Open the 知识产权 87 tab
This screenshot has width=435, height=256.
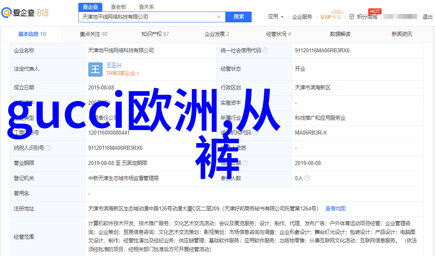coord(155,34)
